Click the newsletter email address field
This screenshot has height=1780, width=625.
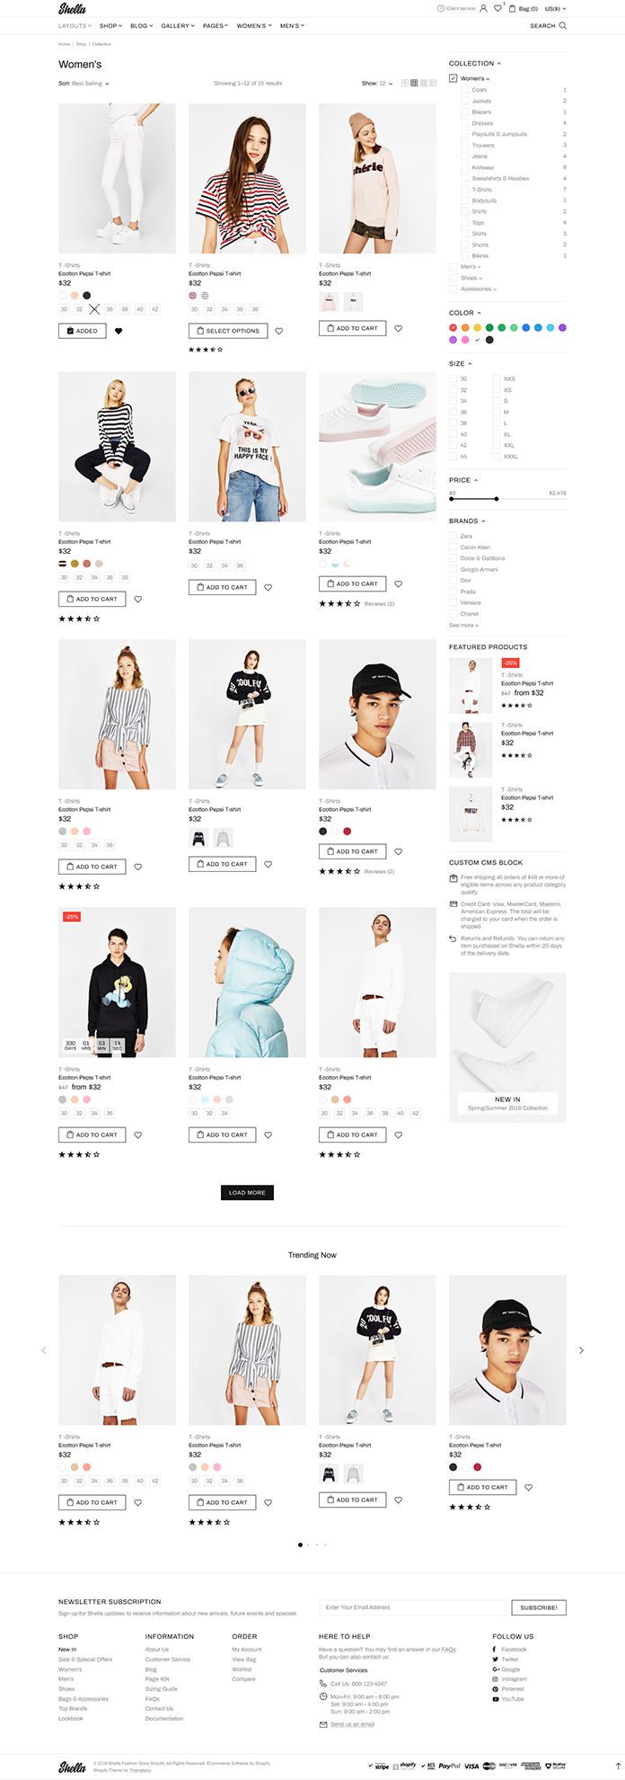413,1607
